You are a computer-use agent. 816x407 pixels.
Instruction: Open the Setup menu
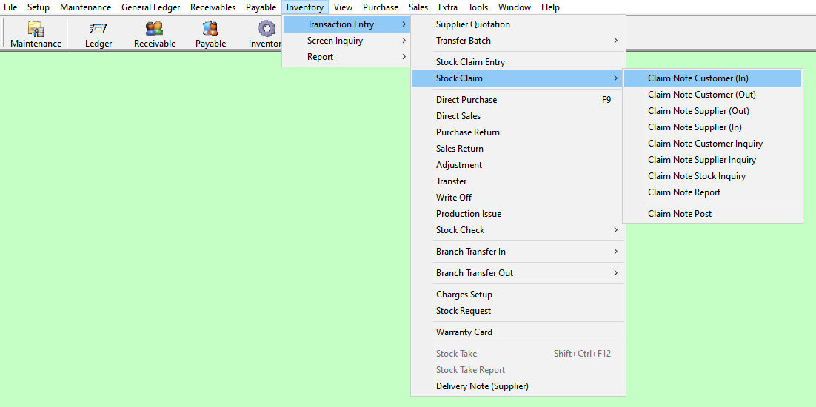(x=39, y=7)
